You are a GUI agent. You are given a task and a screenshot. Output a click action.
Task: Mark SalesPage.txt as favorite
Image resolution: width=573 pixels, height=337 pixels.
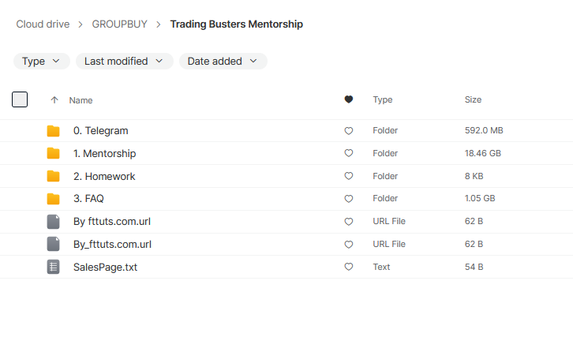pos(349,267)
